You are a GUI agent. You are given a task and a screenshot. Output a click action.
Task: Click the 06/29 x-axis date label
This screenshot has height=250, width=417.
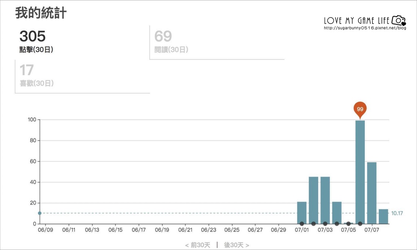pyautogui.click(x=279, y=230)
